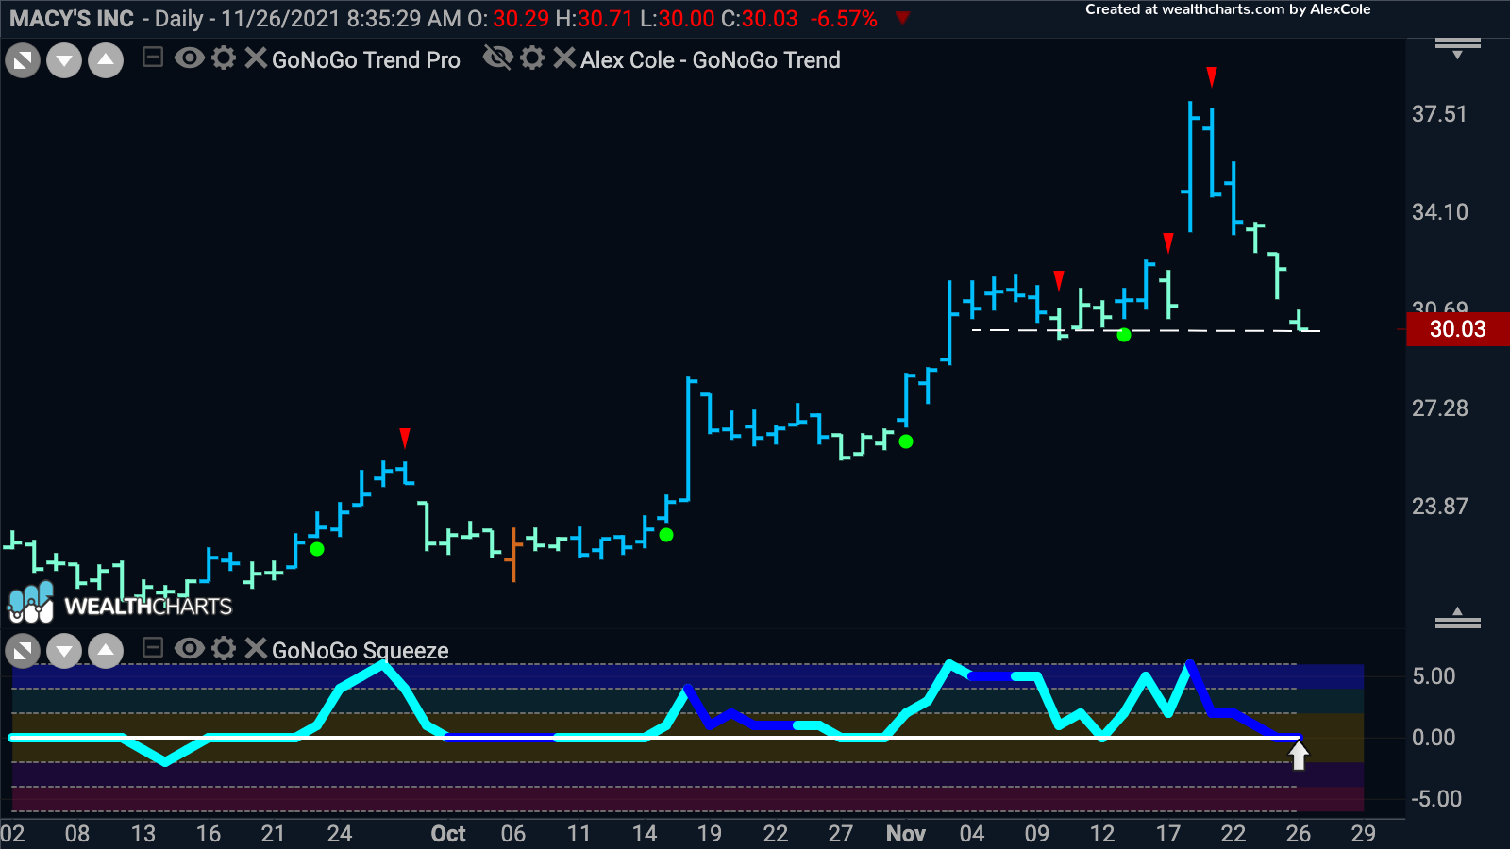Click the 37.51 price axis label

1439,114
